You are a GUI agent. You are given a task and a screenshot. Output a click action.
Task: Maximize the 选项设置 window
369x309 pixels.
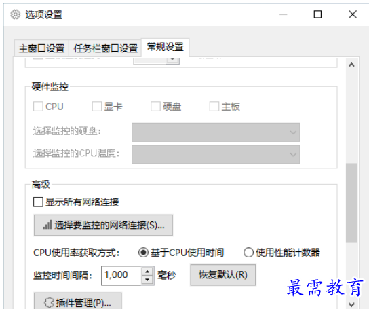coord(317,14)
